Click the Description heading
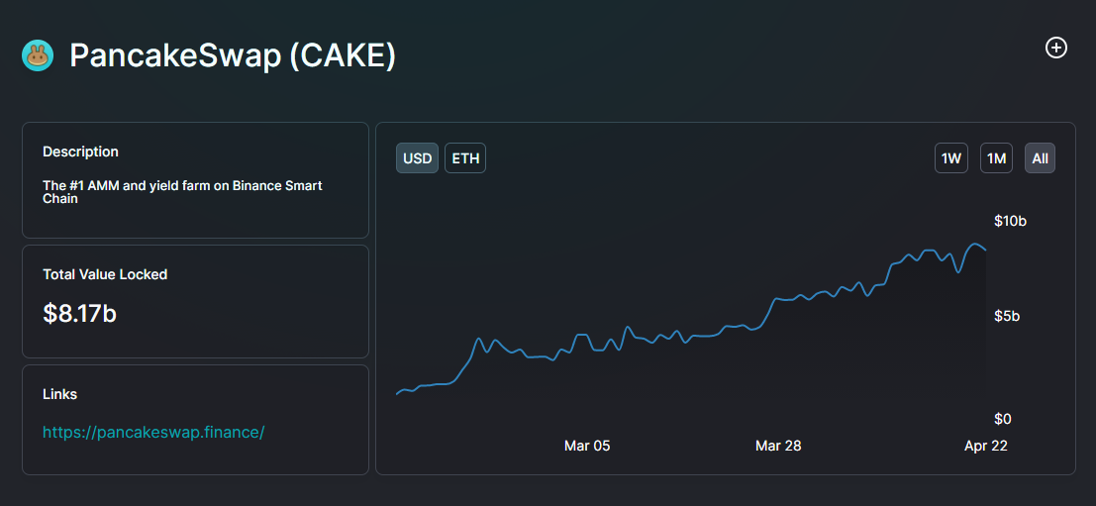The image size is (1096, 506). 80,152
